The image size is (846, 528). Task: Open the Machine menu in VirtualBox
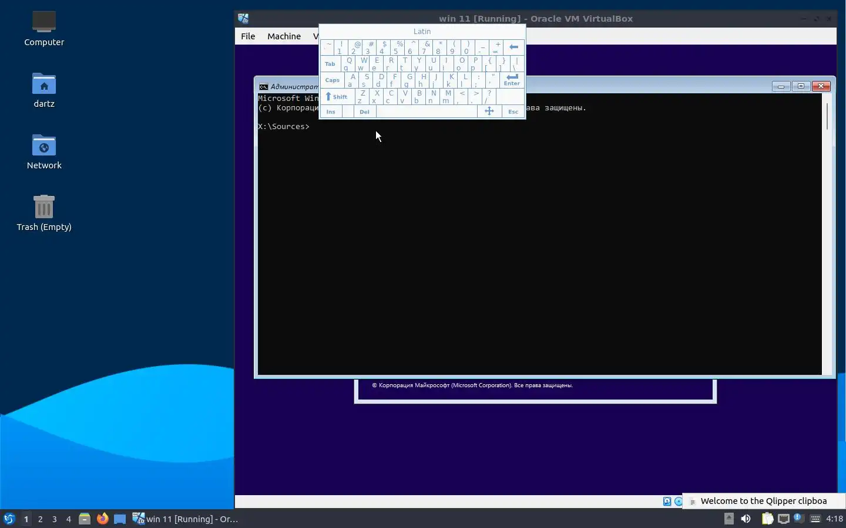[x=284, y=36]
